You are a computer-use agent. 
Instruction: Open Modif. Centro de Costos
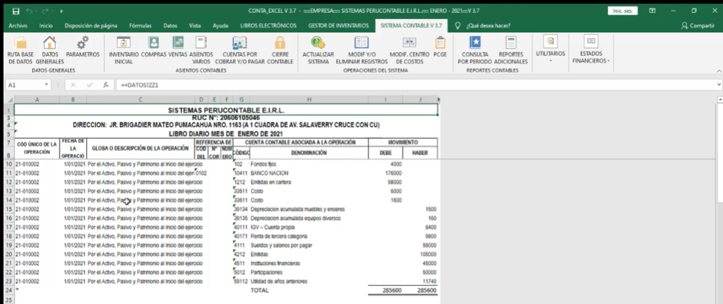point(410,50)
